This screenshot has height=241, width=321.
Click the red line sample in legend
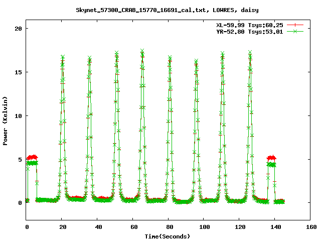[295, 25]
